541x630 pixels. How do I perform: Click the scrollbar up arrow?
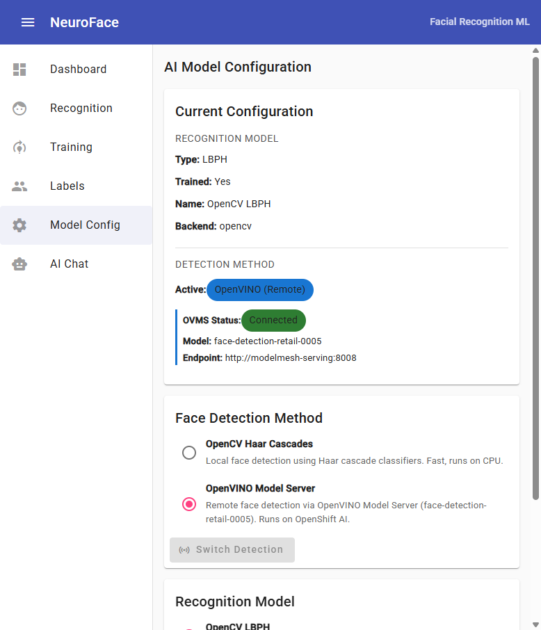tap(534, 51)
